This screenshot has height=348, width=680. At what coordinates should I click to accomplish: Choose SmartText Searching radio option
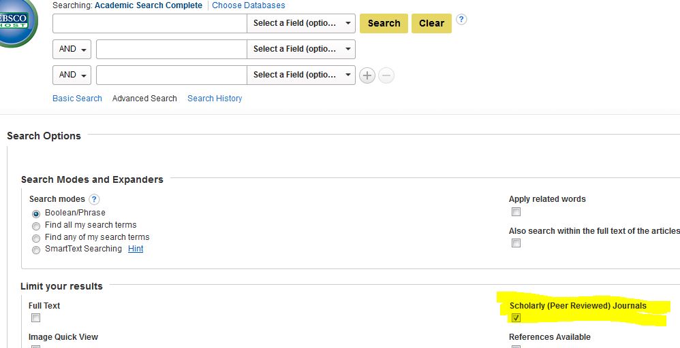[36, 250]
